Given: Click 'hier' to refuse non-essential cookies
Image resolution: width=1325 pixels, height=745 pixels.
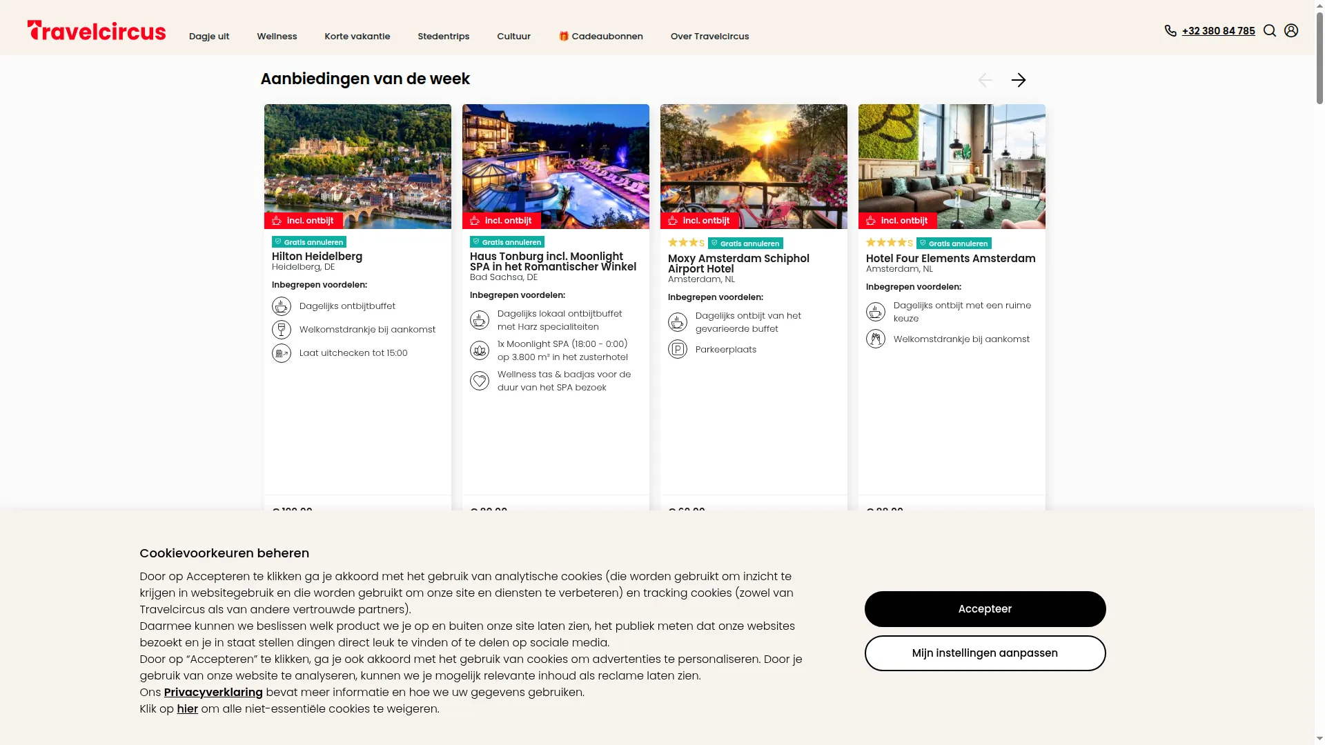Looking at the screenshot, I should 187,709.
